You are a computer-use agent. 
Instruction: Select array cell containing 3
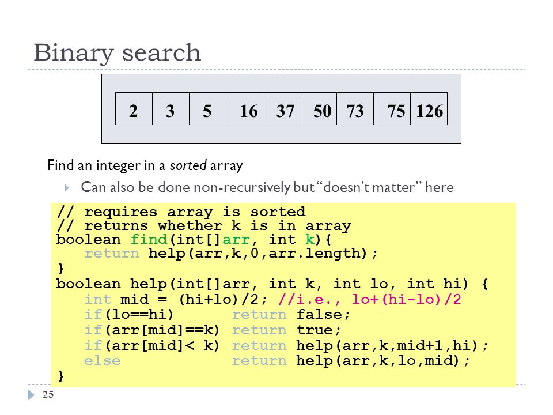[x=171, y=109]
